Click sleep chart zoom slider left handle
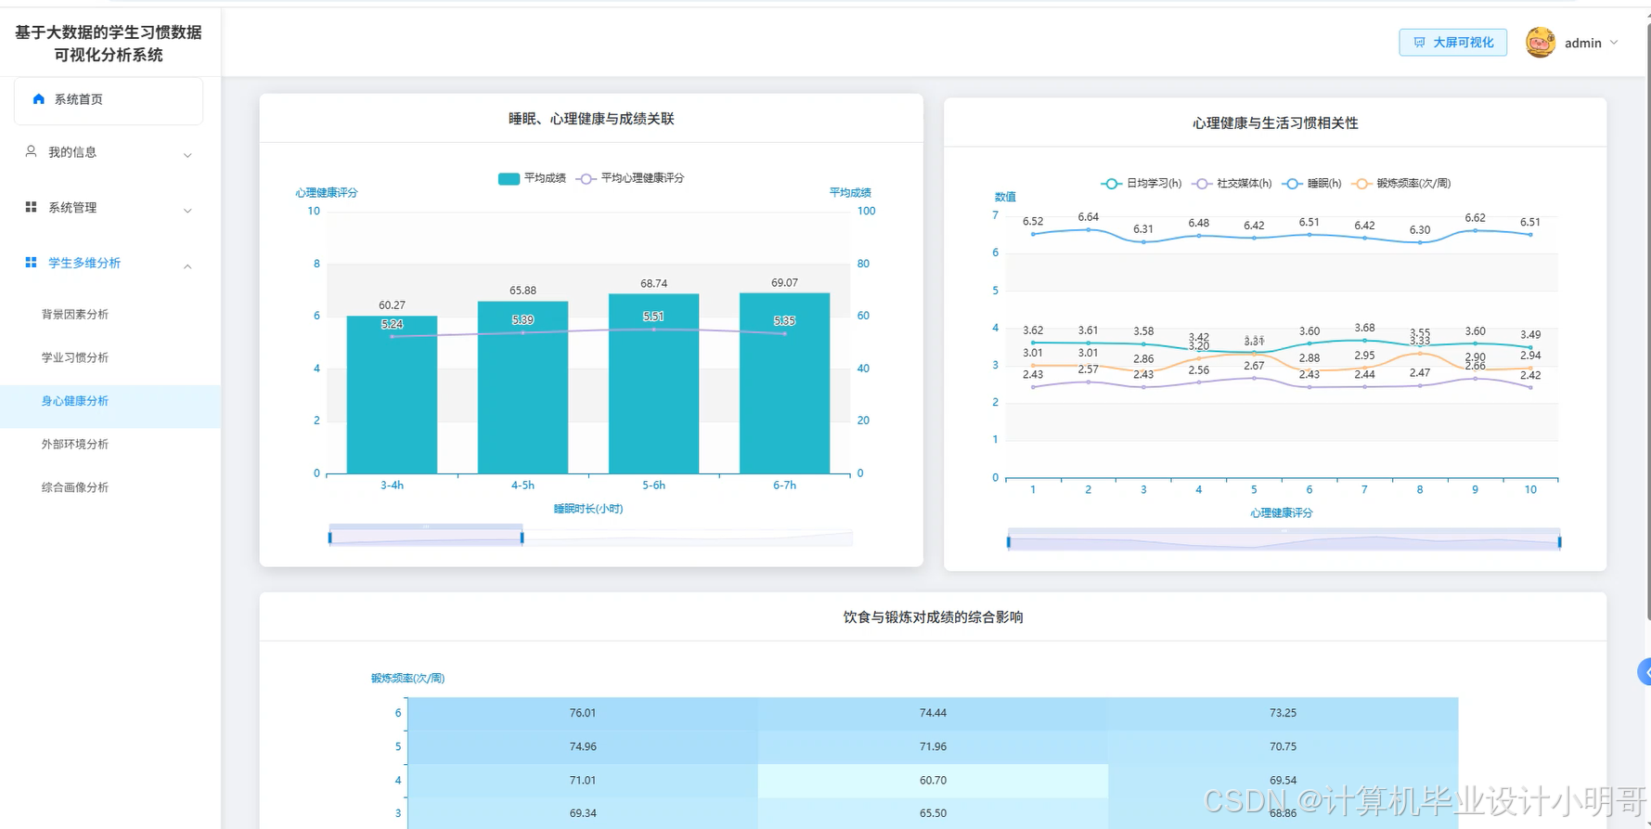 click(x=329, y=537)
